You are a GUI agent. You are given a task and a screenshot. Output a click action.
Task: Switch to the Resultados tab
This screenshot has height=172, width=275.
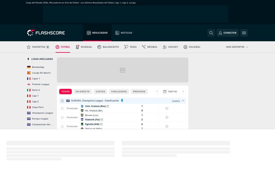97,33
